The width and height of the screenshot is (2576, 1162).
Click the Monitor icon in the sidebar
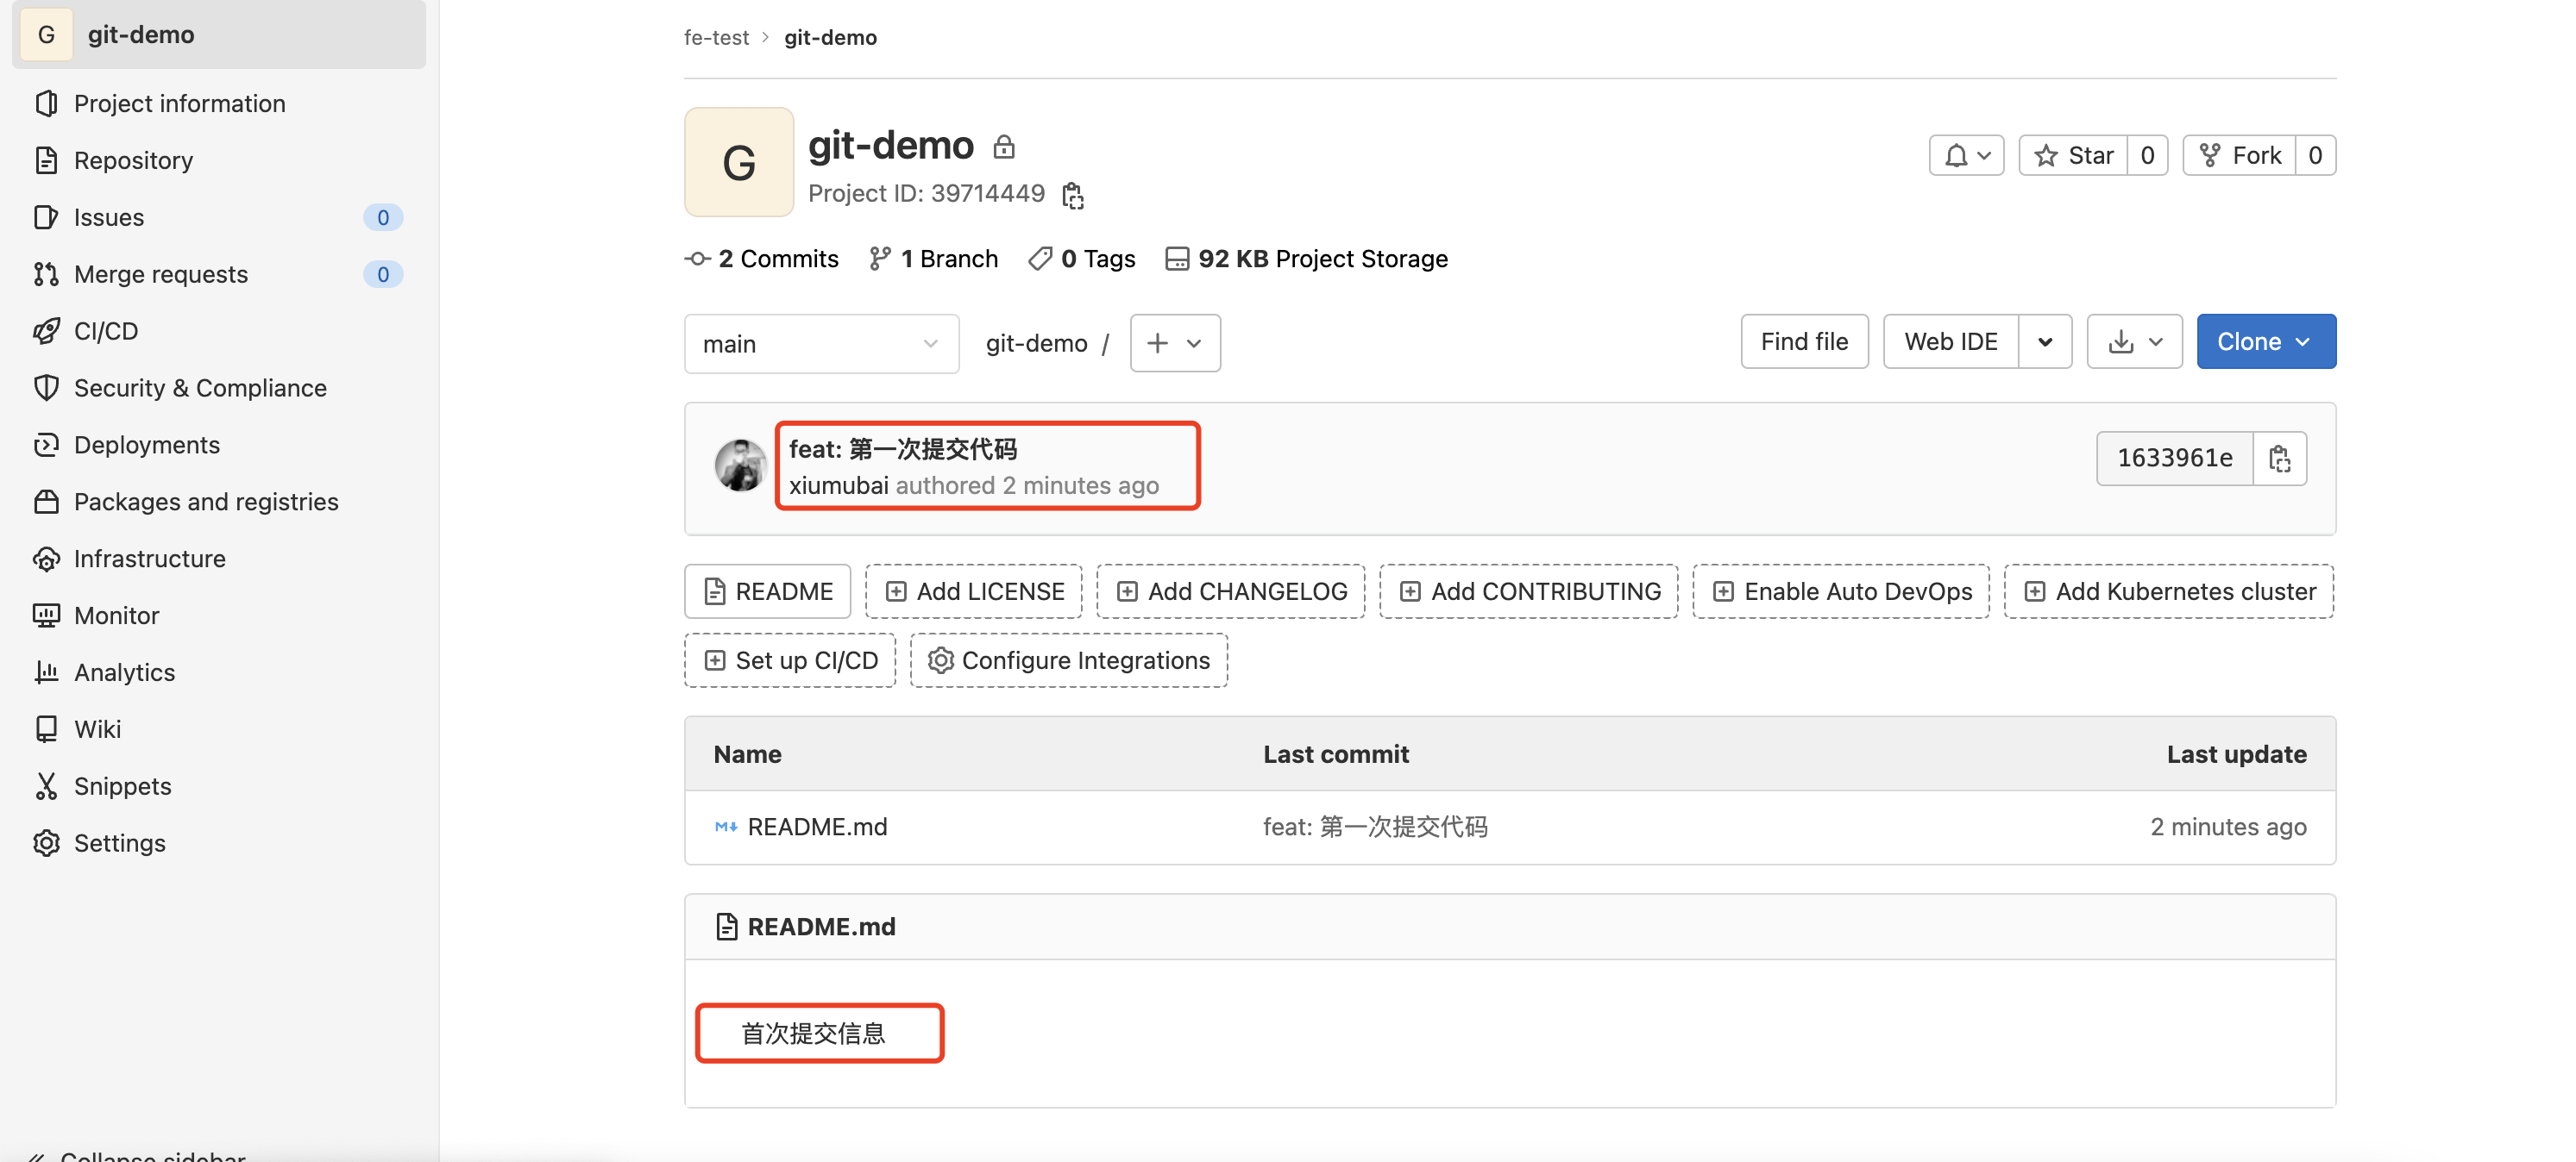tap(46, 615)
